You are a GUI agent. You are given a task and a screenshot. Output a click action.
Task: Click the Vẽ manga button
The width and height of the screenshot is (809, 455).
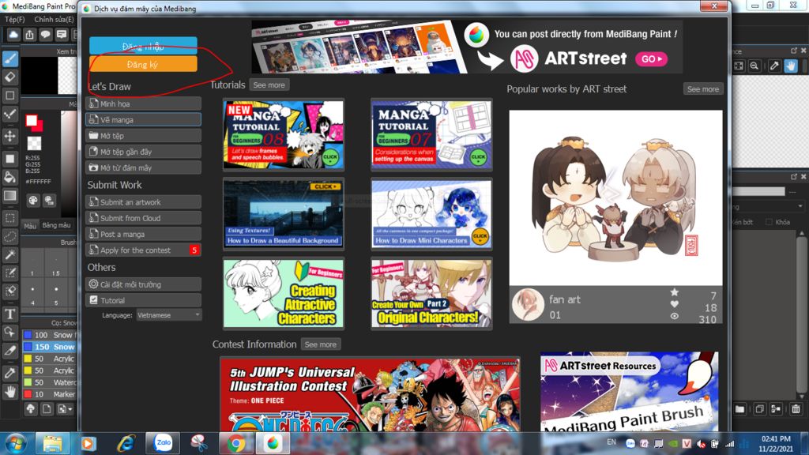pos(144,120)
